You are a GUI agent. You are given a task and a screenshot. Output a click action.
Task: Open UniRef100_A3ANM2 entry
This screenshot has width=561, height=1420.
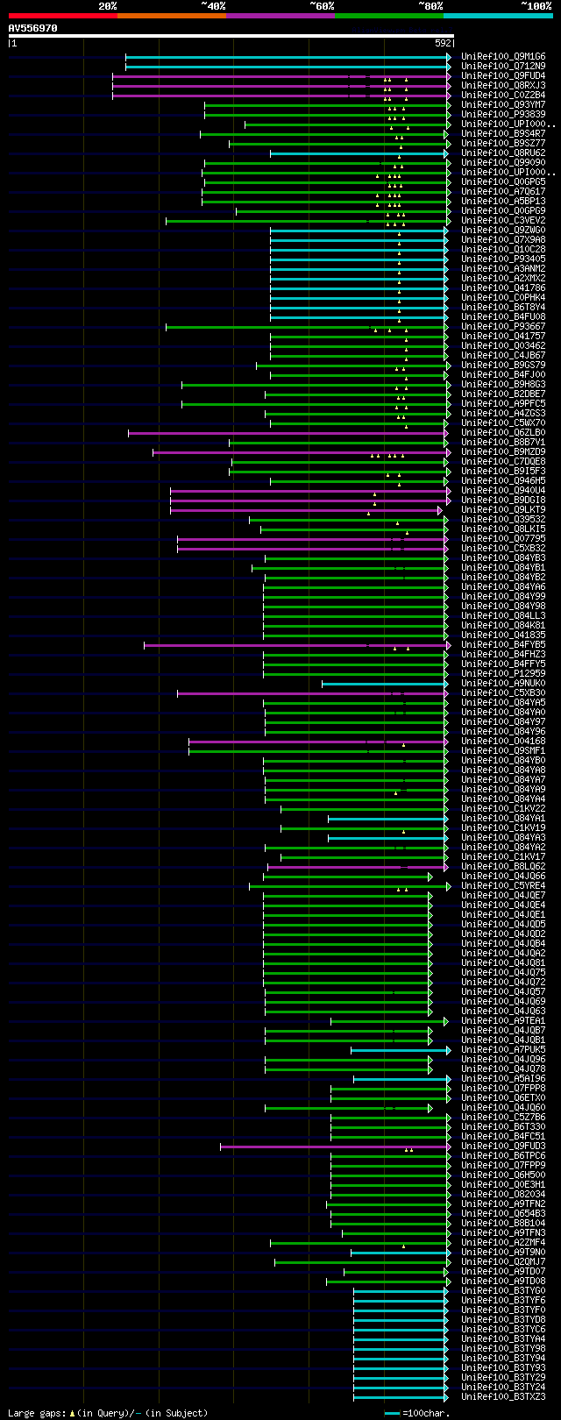coord(503,269)
